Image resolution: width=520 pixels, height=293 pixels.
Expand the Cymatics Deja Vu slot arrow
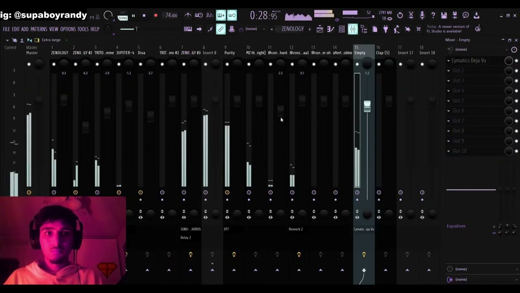coord(448,61)
